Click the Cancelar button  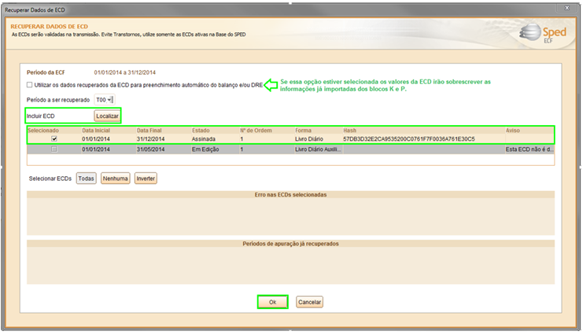tap(309, 302)
